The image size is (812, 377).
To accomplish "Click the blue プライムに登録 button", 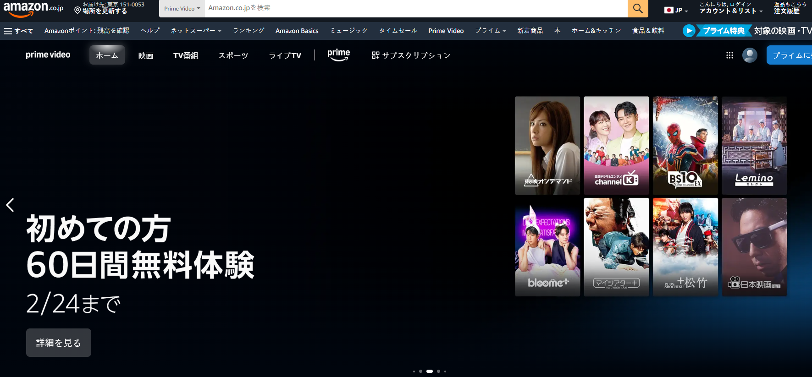I will pyautogui.click(x=789, y=55).
